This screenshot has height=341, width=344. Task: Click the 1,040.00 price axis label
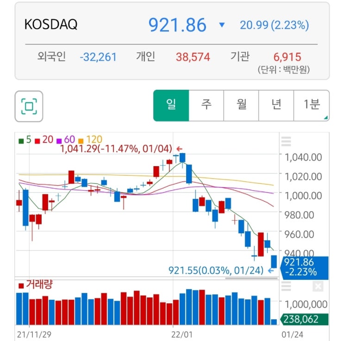[303, 157]
